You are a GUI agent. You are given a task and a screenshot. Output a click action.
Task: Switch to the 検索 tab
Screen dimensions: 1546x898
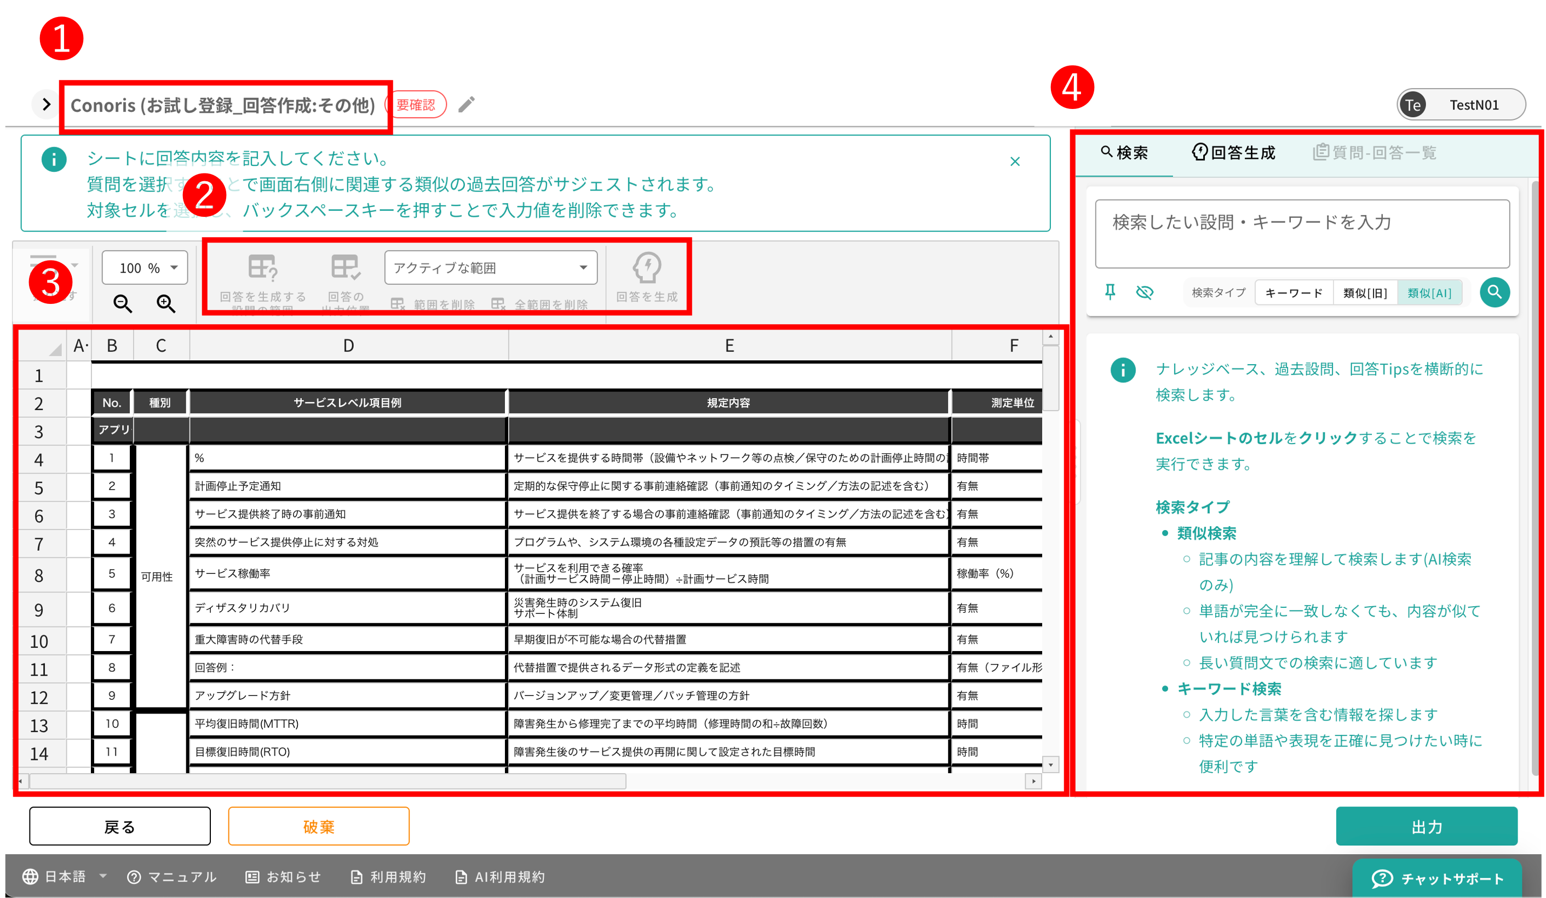1124,153
